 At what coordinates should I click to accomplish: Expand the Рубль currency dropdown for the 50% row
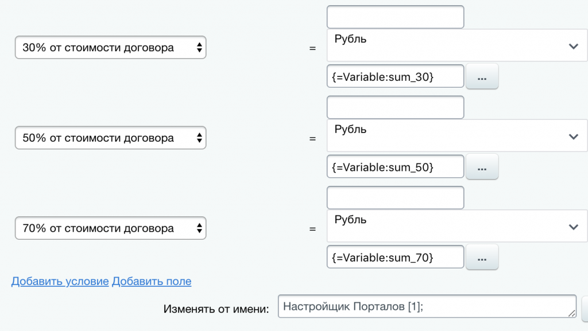457,136
